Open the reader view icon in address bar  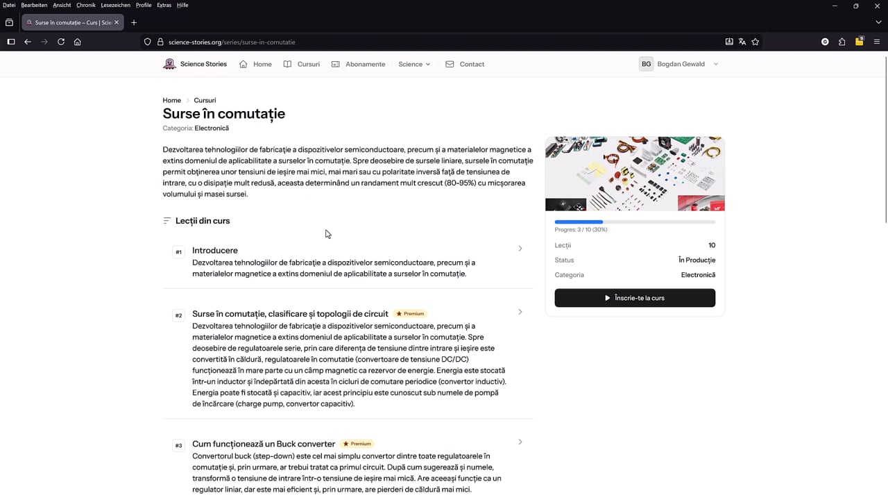click(x=729, y=42)
